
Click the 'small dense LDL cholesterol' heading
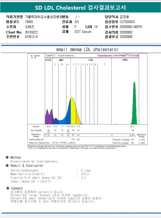[87, 49]
